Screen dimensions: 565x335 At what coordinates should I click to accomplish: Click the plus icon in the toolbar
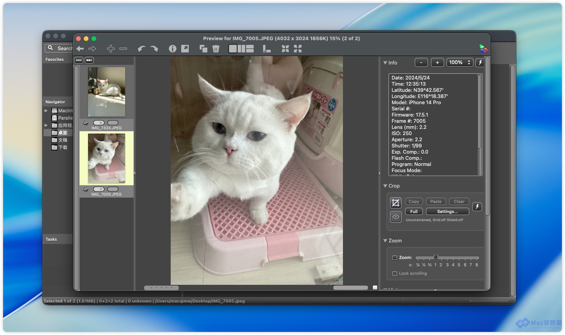pyautogui.click(x=111, y=49)
